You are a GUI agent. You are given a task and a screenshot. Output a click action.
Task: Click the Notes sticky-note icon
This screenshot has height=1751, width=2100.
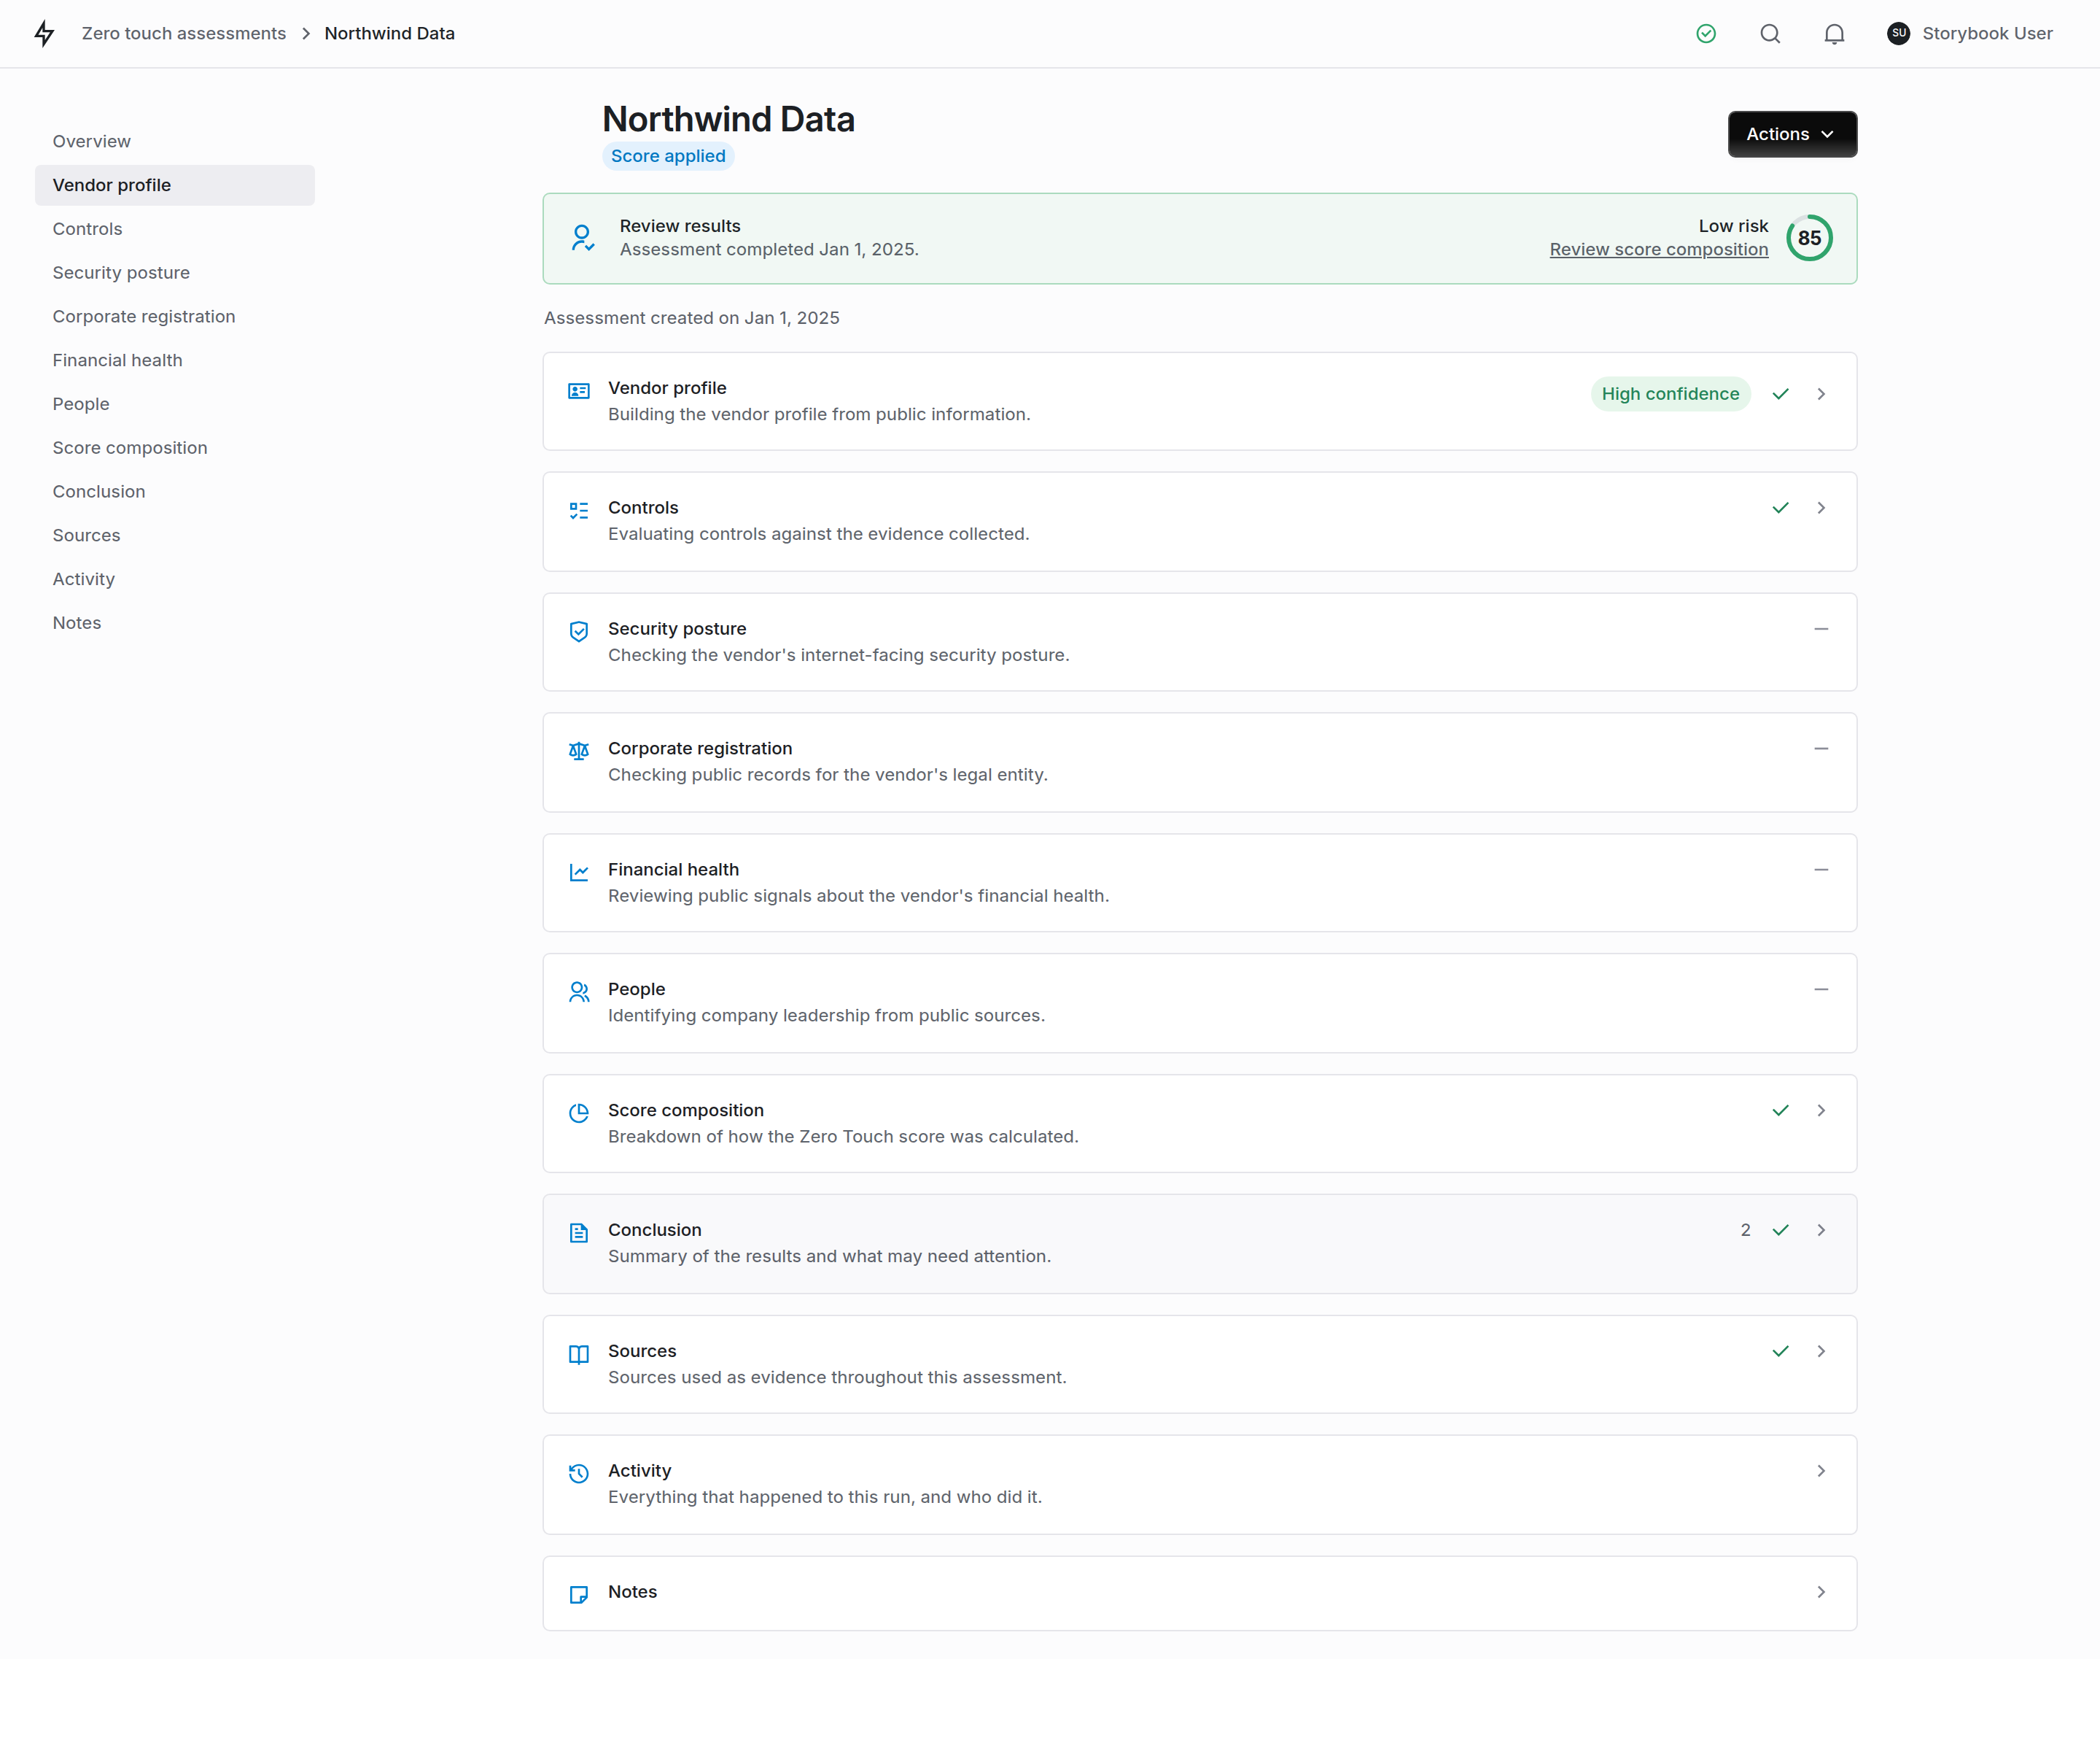(x=579, y=1595)
